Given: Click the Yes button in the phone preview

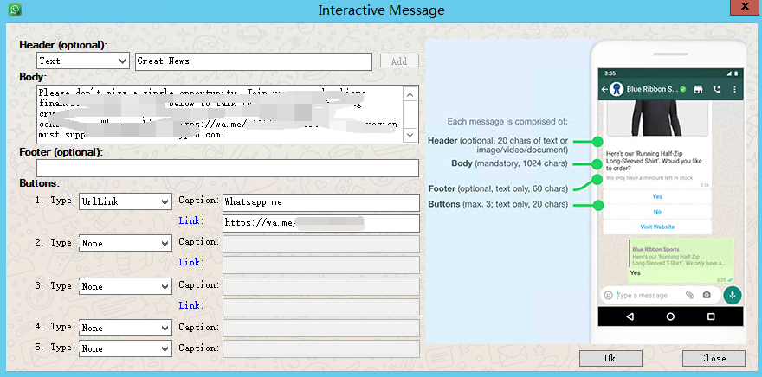Looking at the screenshot, I should pos(657,196).
